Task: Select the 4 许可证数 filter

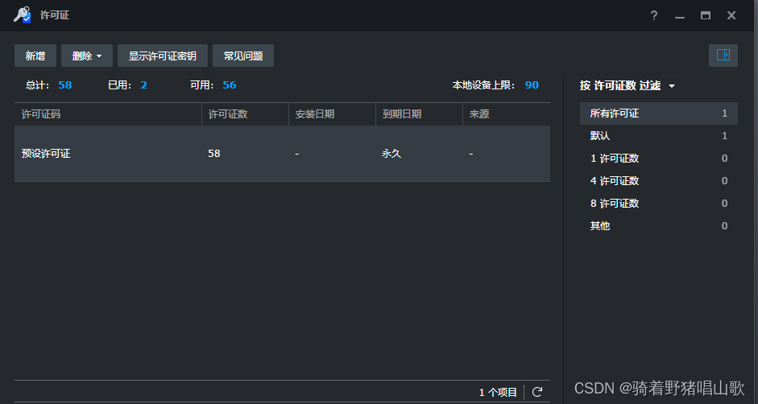Action: pos(658,181)
